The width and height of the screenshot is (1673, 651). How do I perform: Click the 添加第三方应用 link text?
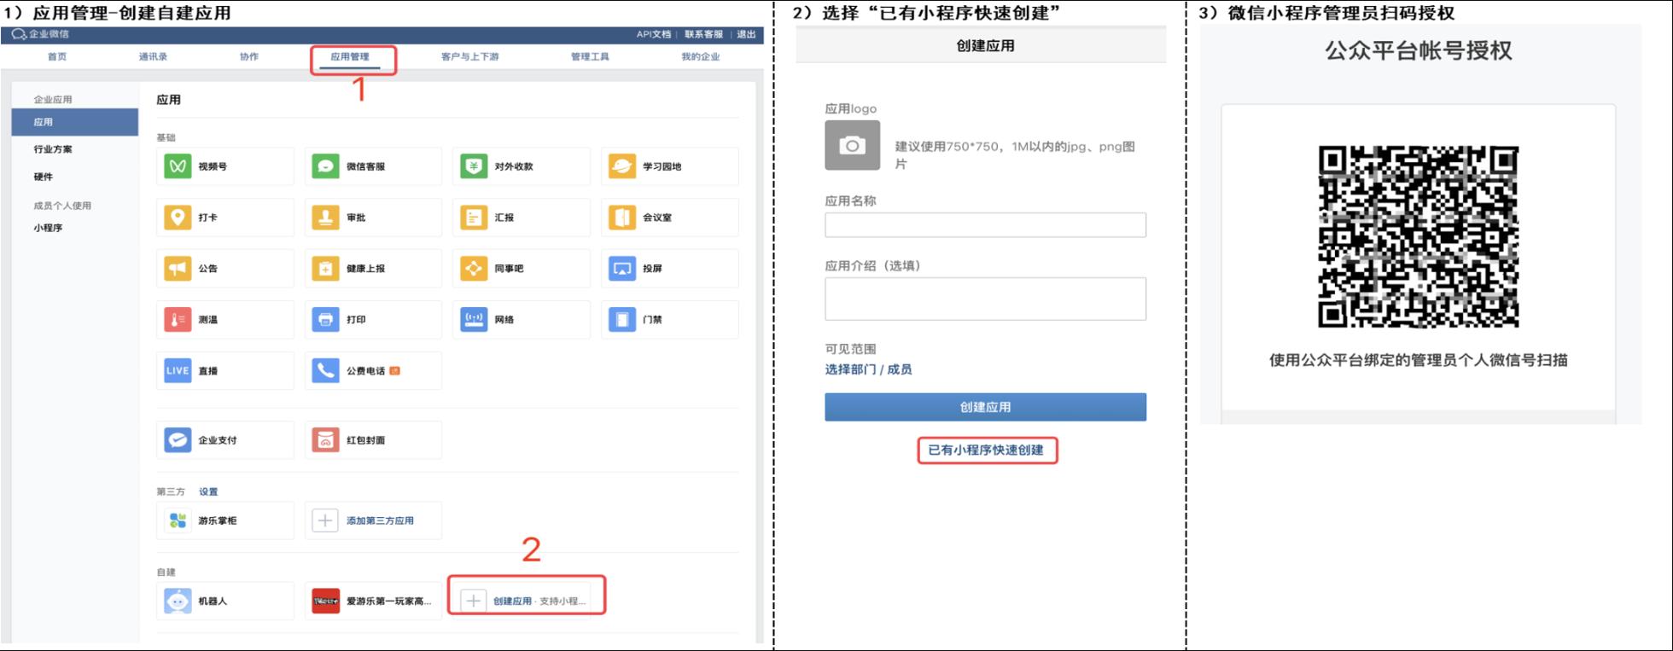(380, 520)
